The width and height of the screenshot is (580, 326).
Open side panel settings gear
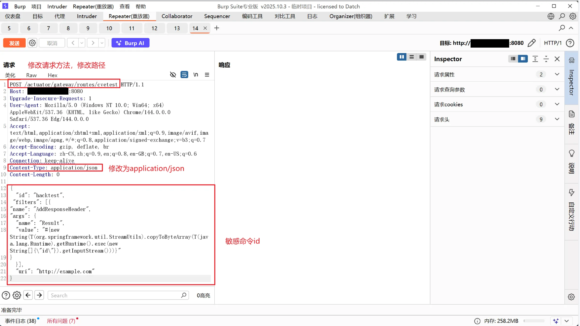pyautogui.click(x=571, y=297)
